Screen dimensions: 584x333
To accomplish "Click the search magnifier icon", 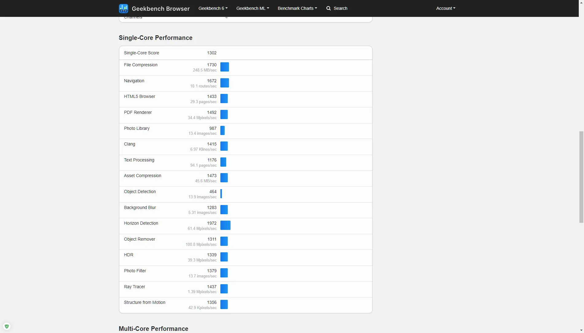I will point(329,8).
